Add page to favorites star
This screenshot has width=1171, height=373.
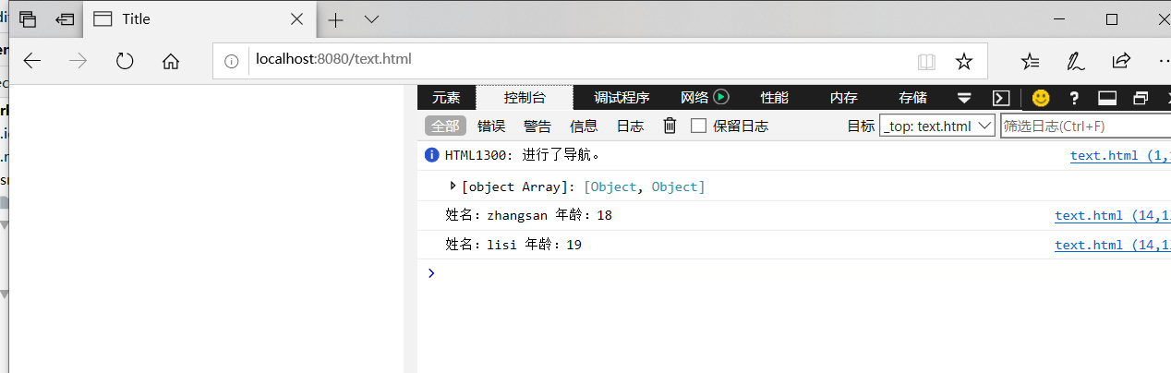tap(964, 61)
